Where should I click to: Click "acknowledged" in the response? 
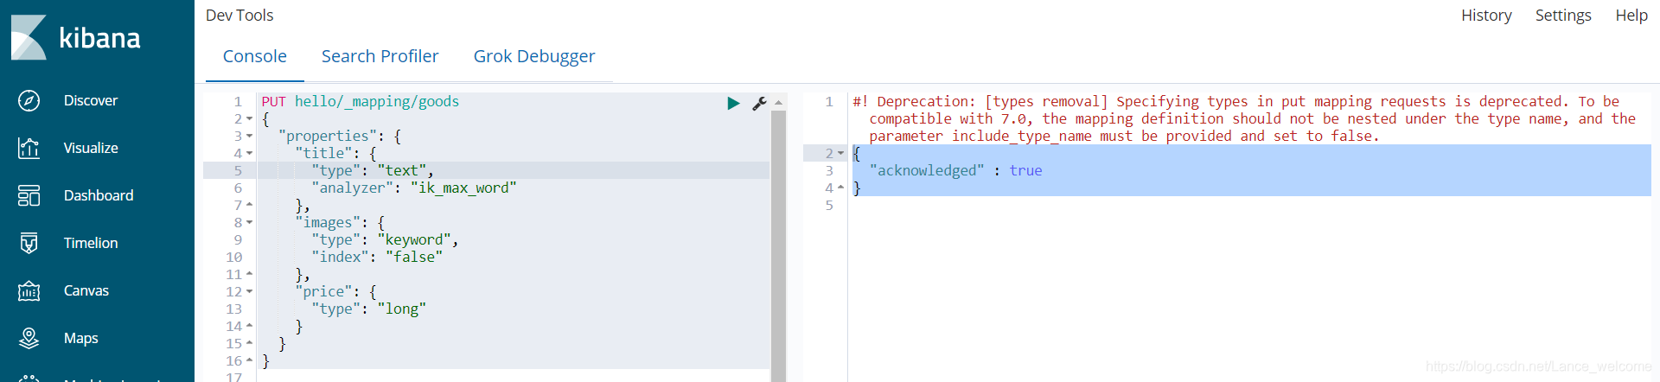pos(927,171)
